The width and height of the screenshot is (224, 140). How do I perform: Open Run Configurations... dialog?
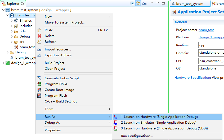click(x=167, y=136)
